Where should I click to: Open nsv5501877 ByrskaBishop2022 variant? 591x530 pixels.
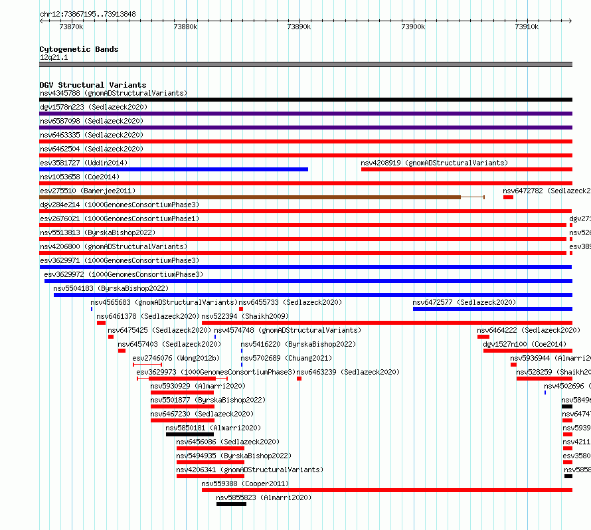(x=208, y=400)
